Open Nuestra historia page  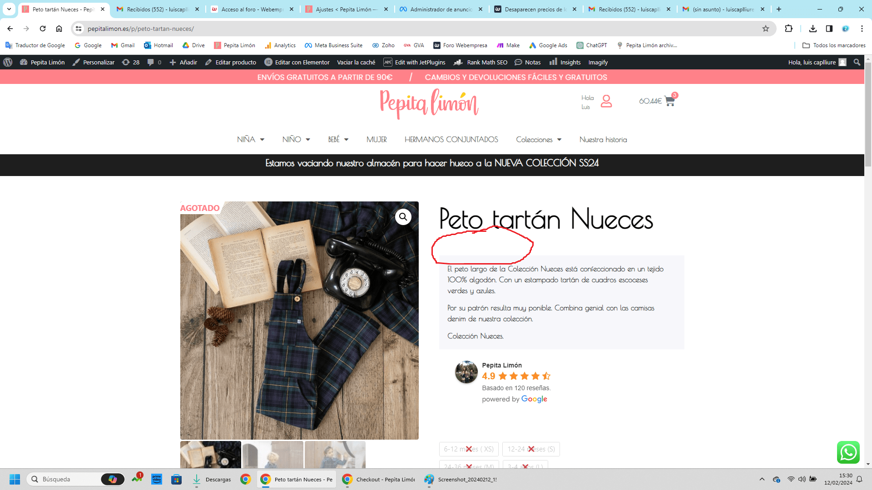tap(603, 139)
